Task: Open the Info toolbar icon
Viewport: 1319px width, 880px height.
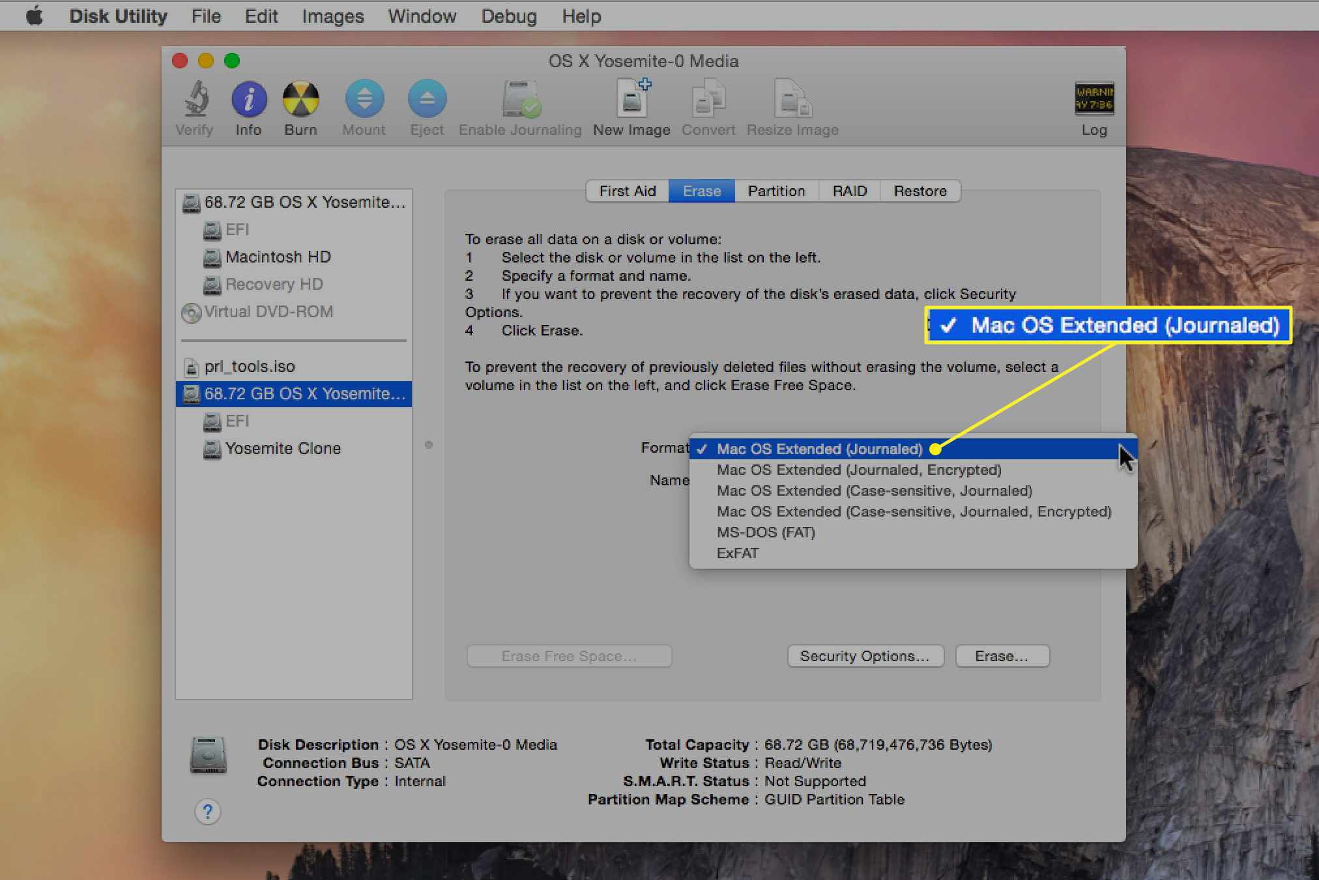Action: (x=248, y=98)
